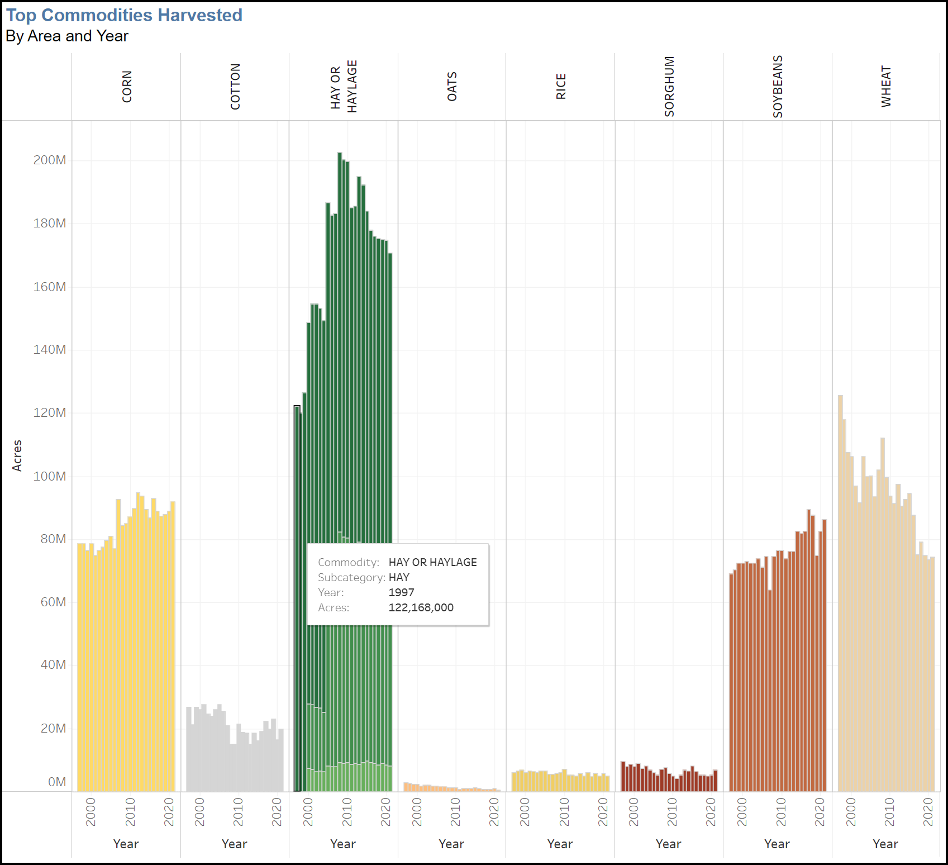The height and width of the screenshot is (865, 948).
Task: Click the Year axis title under RICE
Action: point(560,844)
